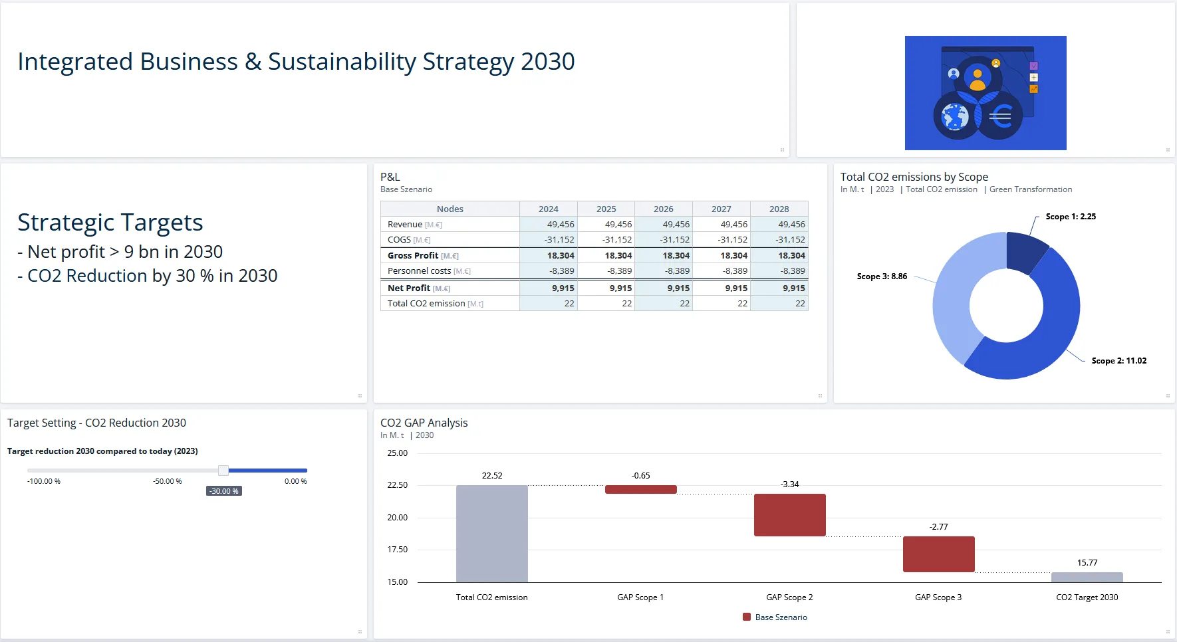Click the 2024 COGS cell -31,152

click(x=549, y=240)
